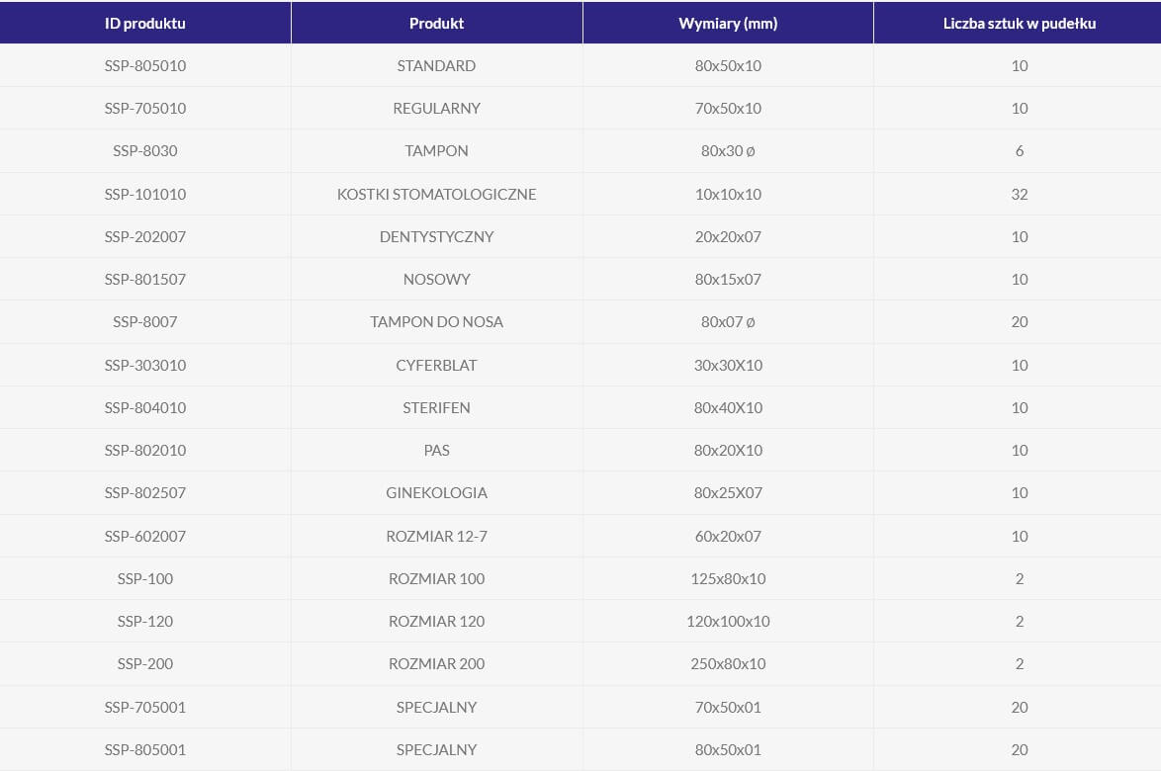Image resolution: width=1161 pixels, height=771 pixels.
Task: Select the ROZMIAR 12-7 product cell
Action: pyautogui.click(x=436, y=537)
